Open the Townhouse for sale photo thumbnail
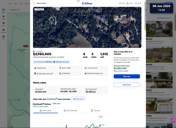This screenshot has height=128, width=176. tap(159, 106)
